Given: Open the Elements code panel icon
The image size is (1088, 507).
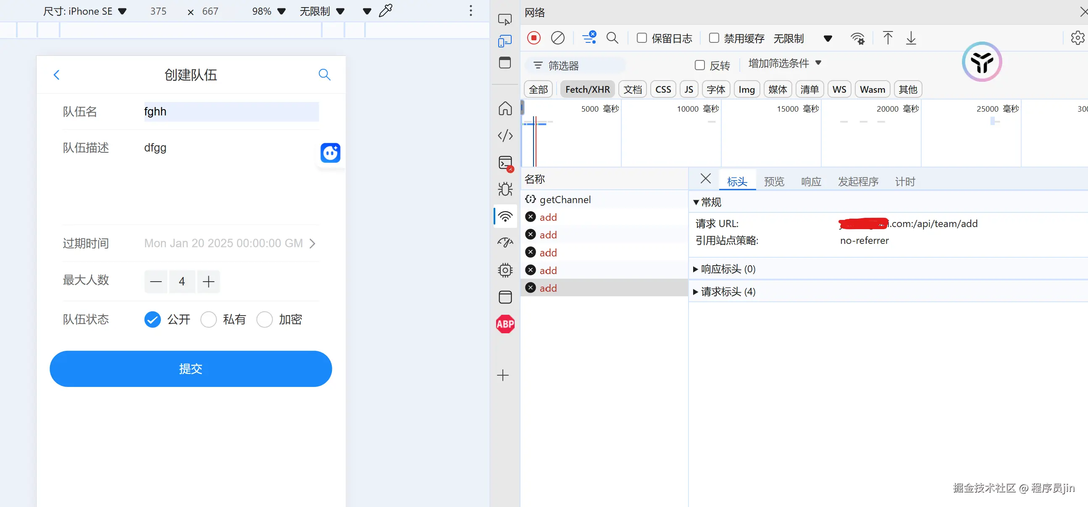Looking at the screenshot, I should coord(505,136).
